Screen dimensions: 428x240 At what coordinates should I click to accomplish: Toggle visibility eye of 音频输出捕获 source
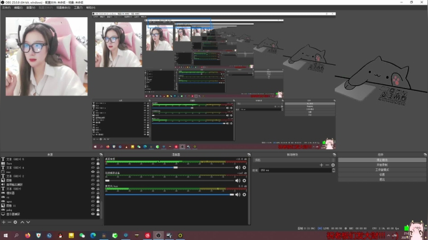pos(93,184)
